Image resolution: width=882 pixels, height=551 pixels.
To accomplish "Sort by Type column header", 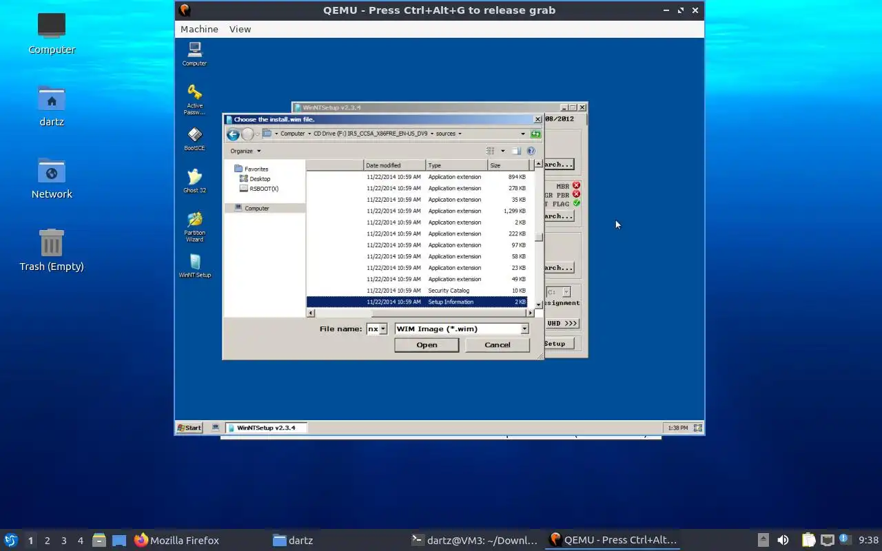I will pyautogui.click(x=456, y=165).
